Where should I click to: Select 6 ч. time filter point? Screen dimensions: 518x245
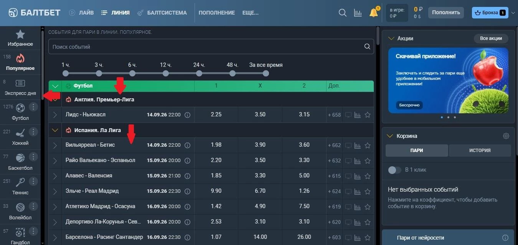[132, 73]
